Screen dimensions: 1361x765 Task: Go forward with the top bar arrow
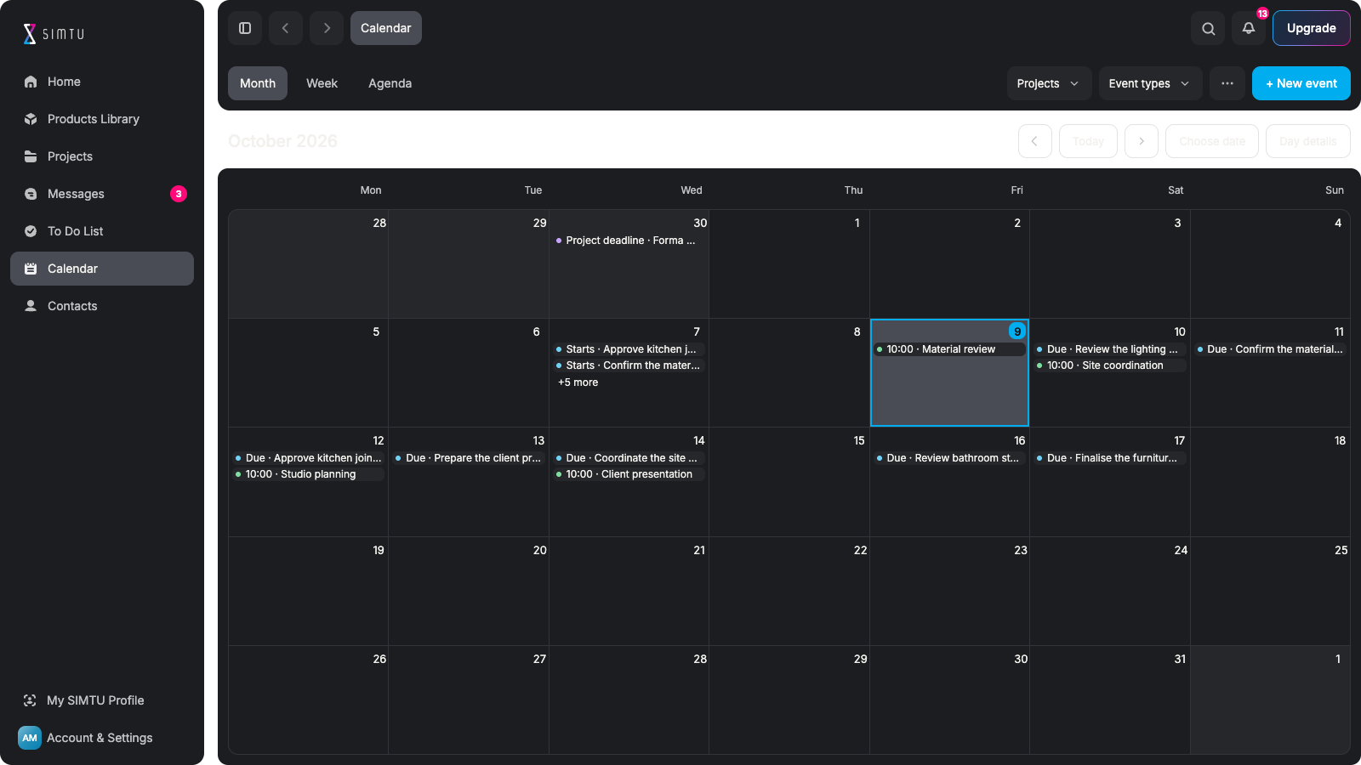click(327, 28)
